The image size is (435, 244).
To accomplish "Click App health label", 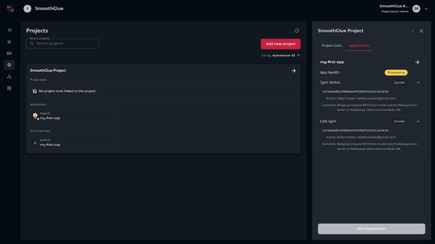I will 330,72.
